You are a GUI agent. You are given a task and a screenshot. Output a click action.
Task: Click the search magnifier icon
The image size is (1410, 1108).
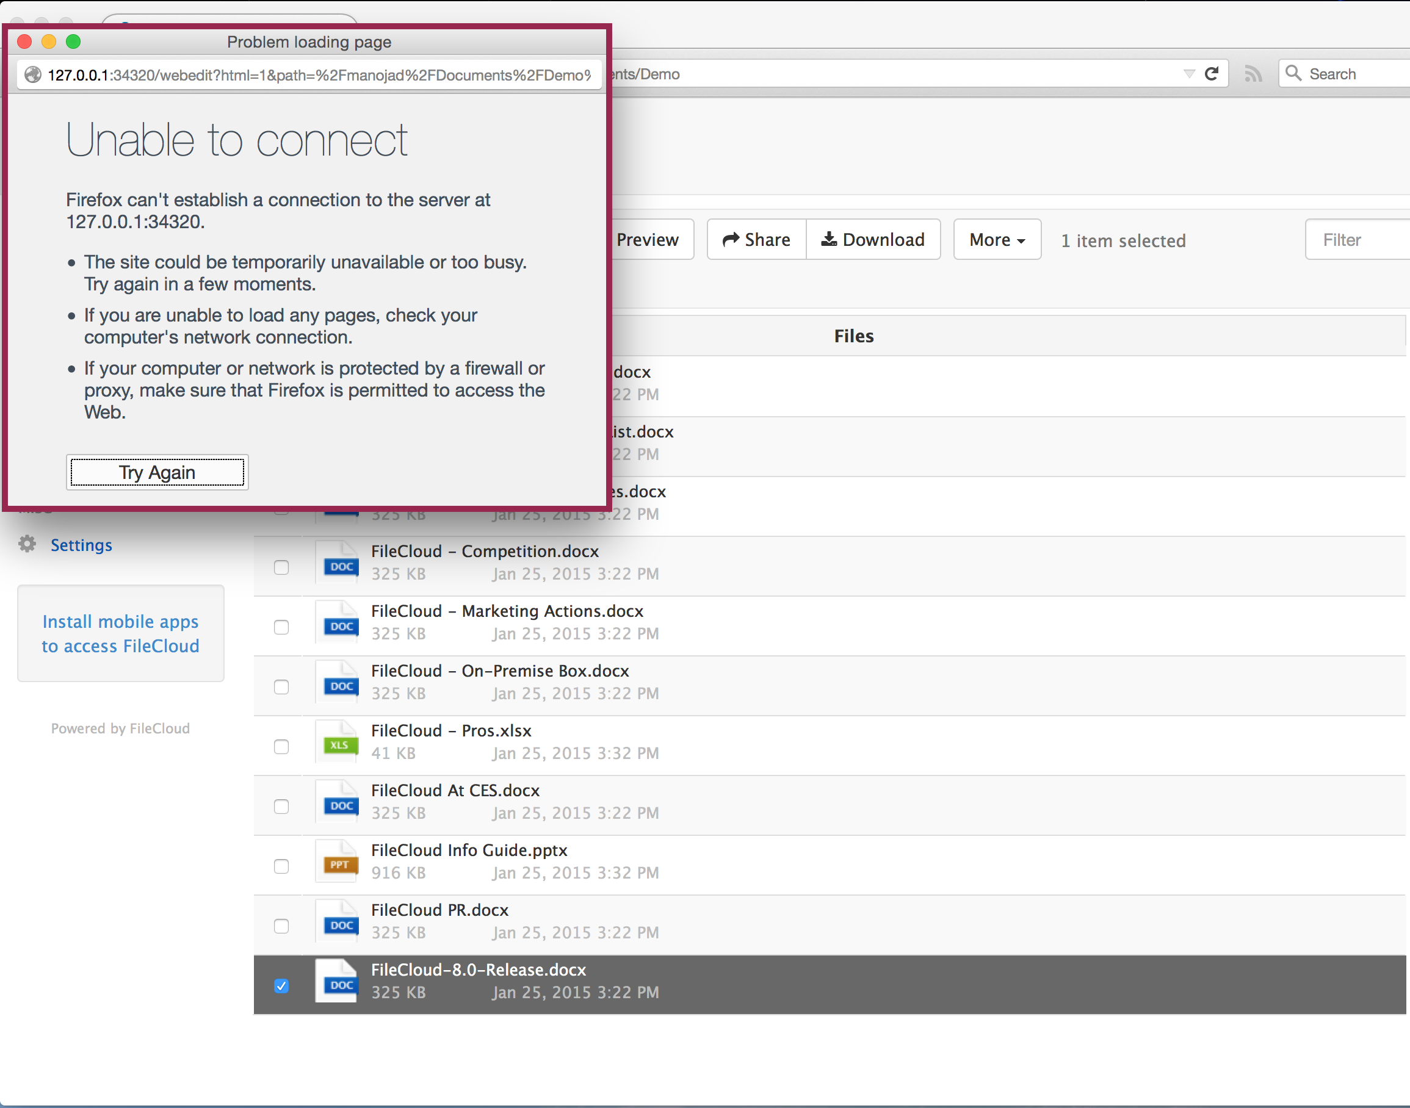(1293, 73)
